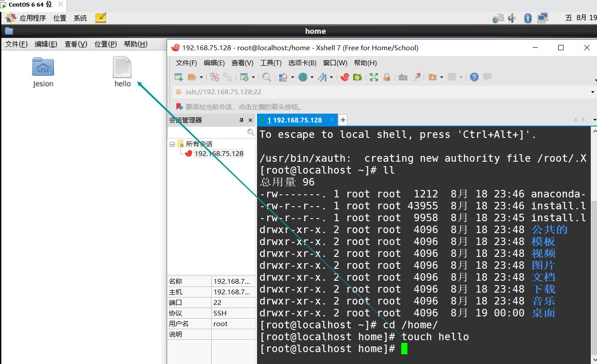Click the grayed pane layout icon
The width and height of the screenshot is (597, 364).
(x=452, y=77)
